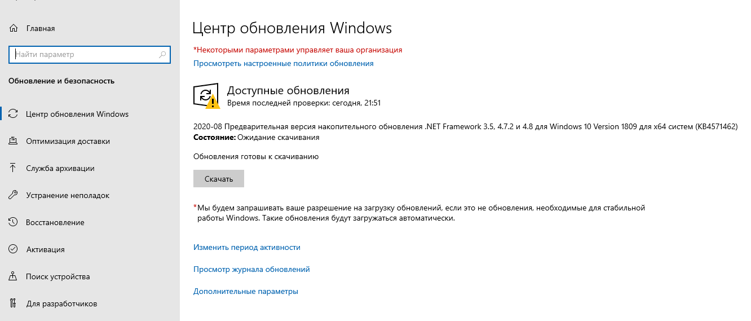Image resolution: width=751 pixels, height=321 pixels.
Task: Click the Activation checkmark icon
Action: coord(14,249)
